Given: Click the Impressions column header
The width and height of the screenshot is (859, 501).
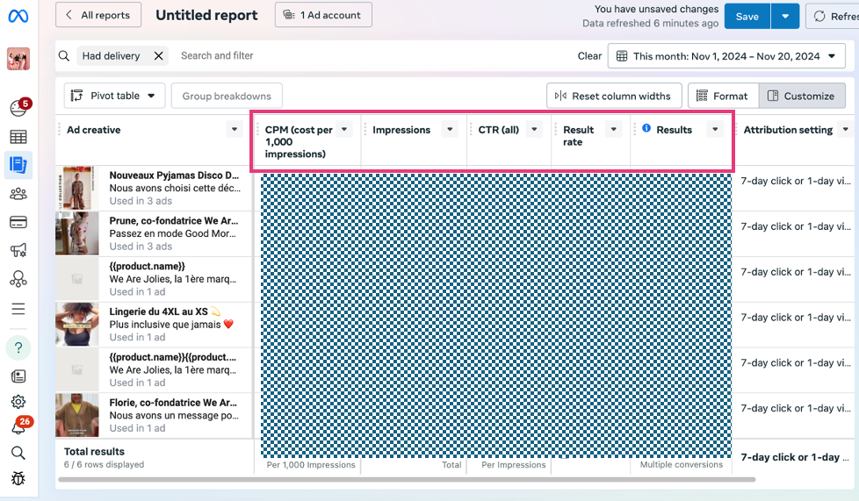Looking at the screenshot, I should (x=401, y=130).
